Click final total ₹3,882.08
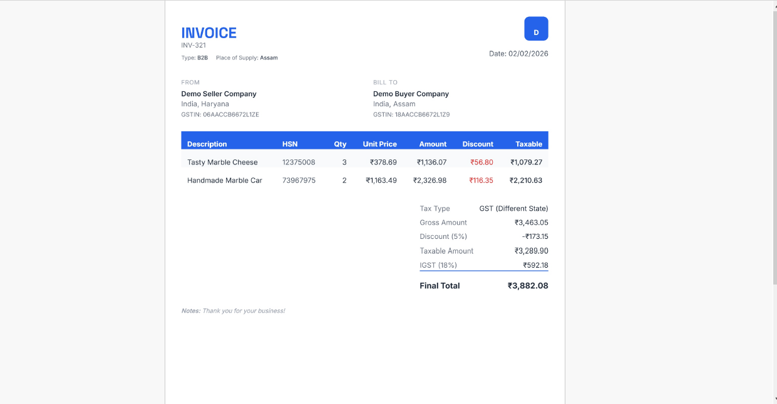This screenshot has height=404, width=777. [x=528, y=286]
